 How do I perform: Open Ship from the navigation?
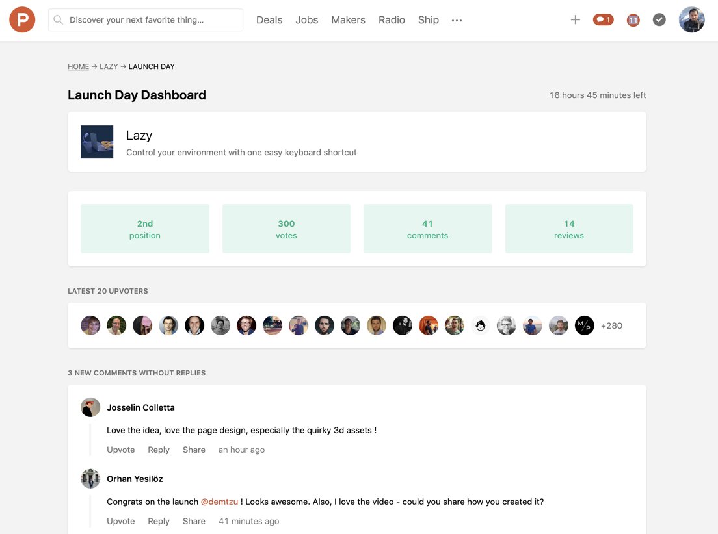point(428,19)
